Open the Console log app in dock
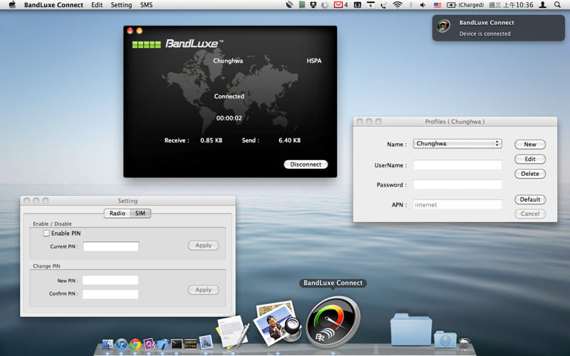 (190, 344)
